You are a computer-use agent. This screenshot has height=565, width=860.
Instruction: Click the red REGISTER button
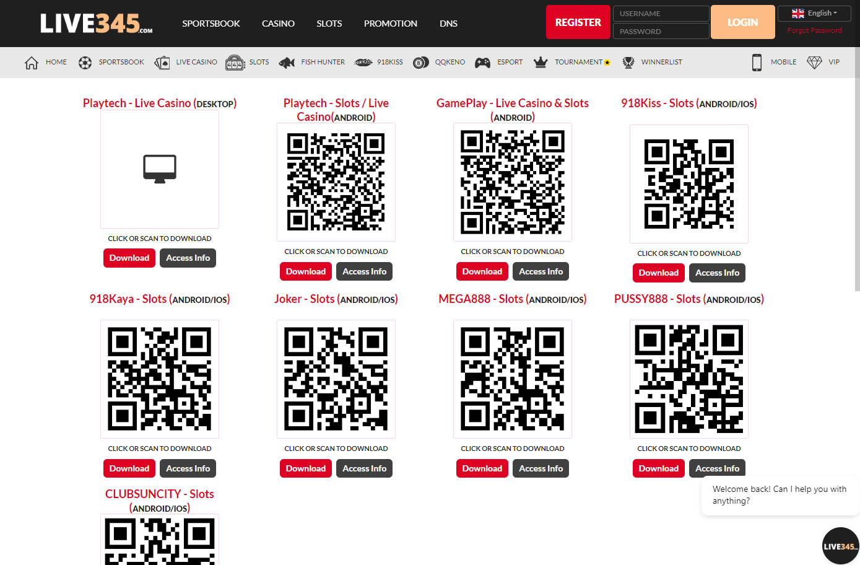(578, 22)
